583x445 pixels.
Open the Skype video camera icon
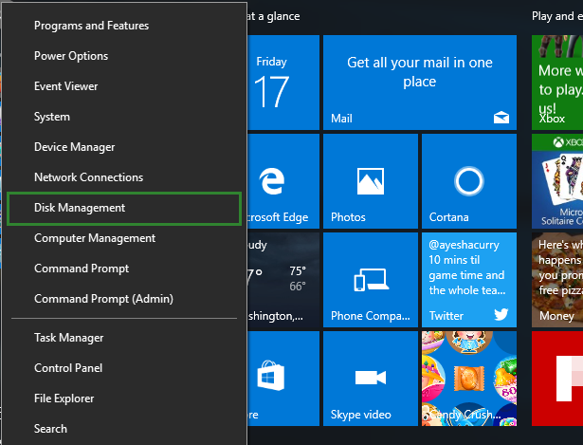point(371,378)
